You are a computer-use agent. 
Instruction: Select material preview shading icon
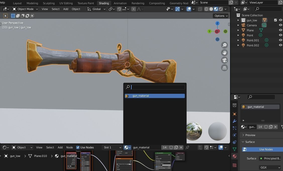(x=216, y=9)
